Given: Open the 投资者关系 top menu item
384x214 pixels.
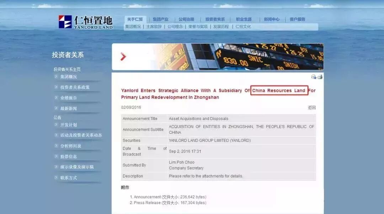Looking at the screenshot, I should (x=215, y=19).
